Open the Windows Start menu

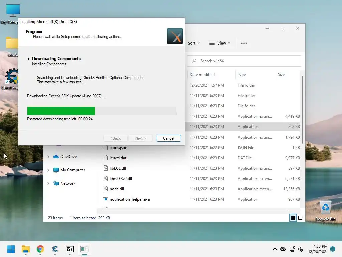coord(11,249)
